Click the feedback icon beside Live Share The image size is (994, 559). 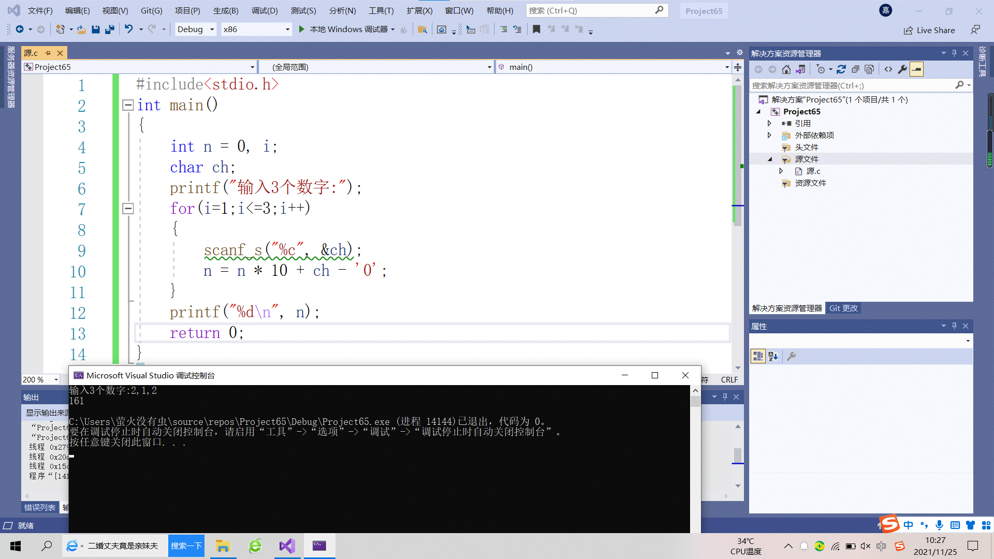click(x=975, y=30)
